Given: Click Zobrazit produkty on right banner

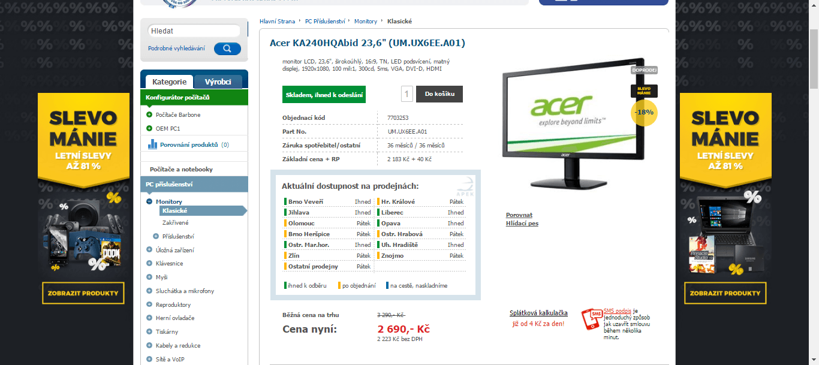Looking at the screenshot, I should 725,293.
